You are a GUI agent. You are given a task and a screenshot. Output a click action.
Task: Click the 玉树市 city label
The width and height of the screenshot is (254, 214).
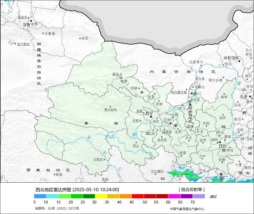[98, 159]
